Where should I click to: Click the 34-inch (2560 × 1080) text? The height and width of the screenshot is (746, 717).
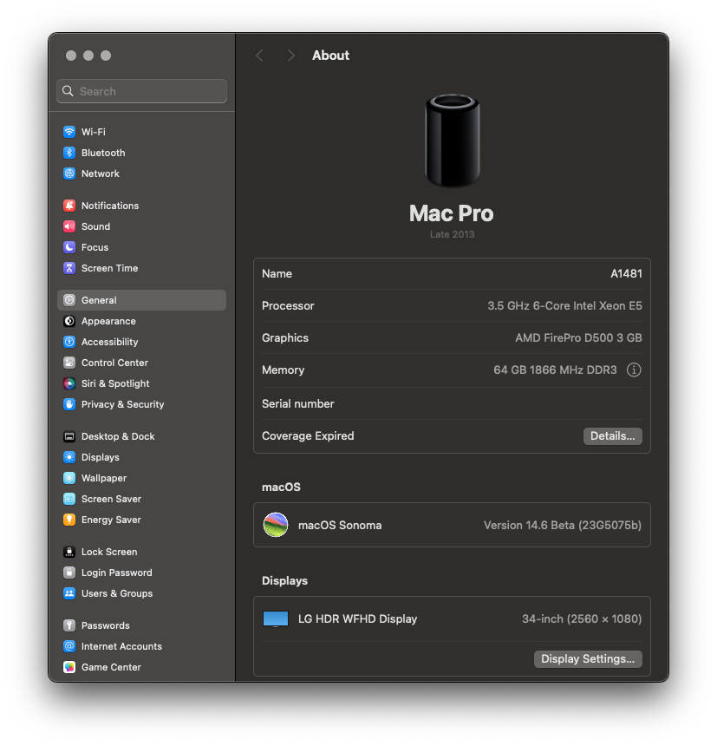tap(582, 619)
